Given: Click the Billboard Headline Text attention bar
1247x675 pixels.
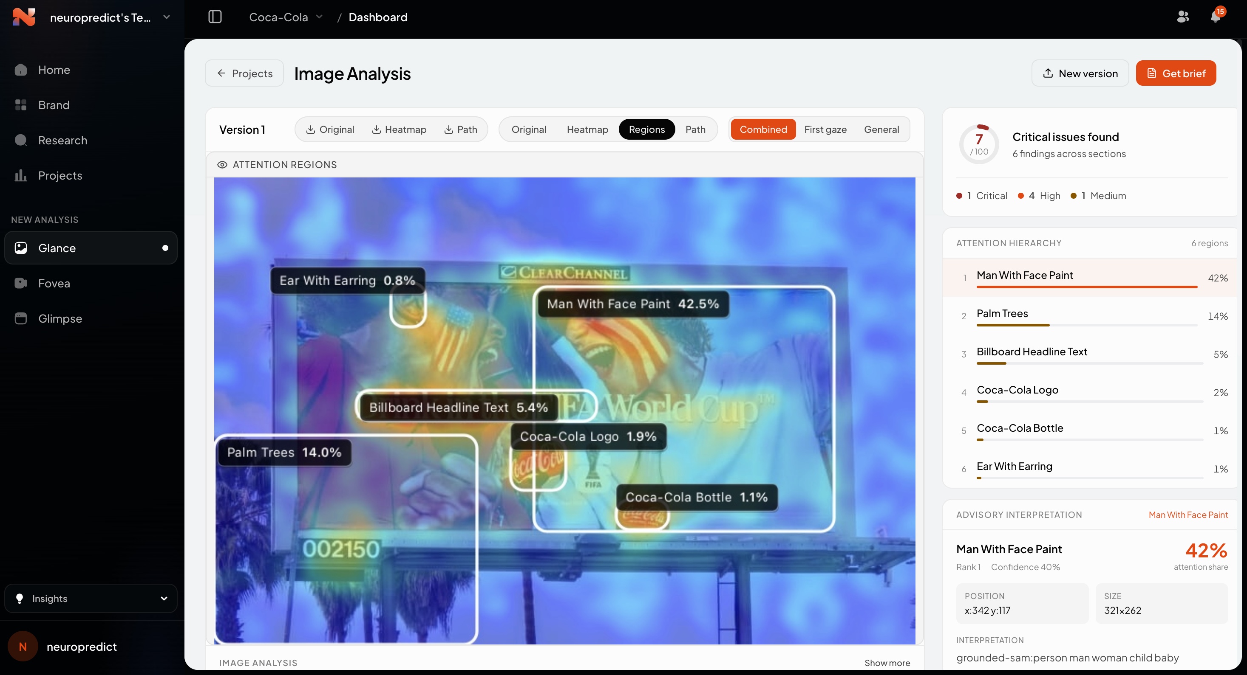Looking at the screenshot, I should coord(1090,364).
